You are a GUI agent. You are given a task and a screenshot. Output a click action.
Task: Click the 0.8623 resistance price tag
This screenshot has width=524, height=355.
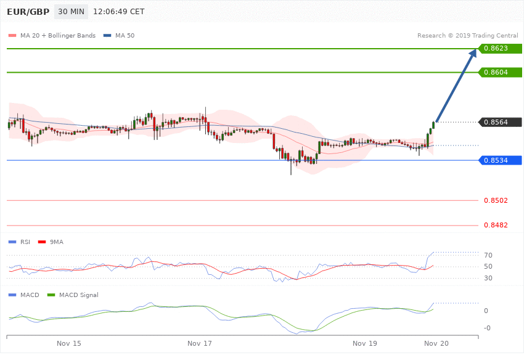click(x=500, y=49)
